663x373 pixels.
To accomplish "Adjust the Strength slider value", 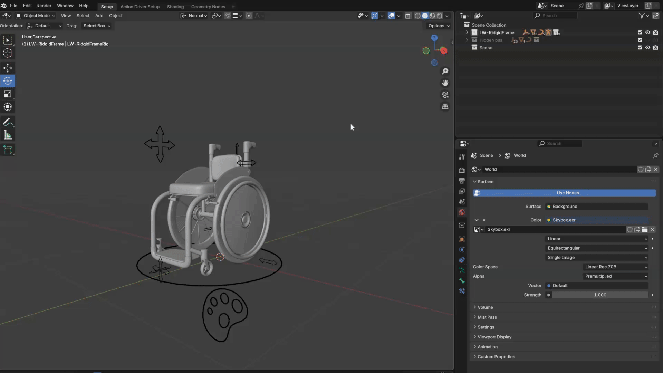I will pos(600,295).
